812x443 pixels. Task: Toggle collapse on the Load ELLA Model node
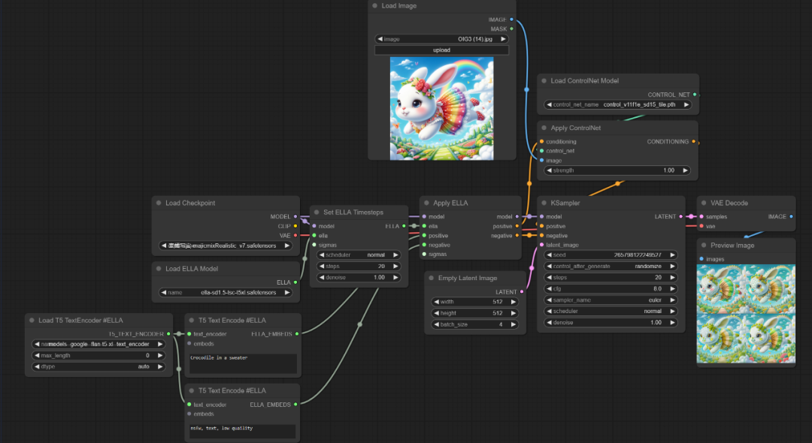point(159,269)
